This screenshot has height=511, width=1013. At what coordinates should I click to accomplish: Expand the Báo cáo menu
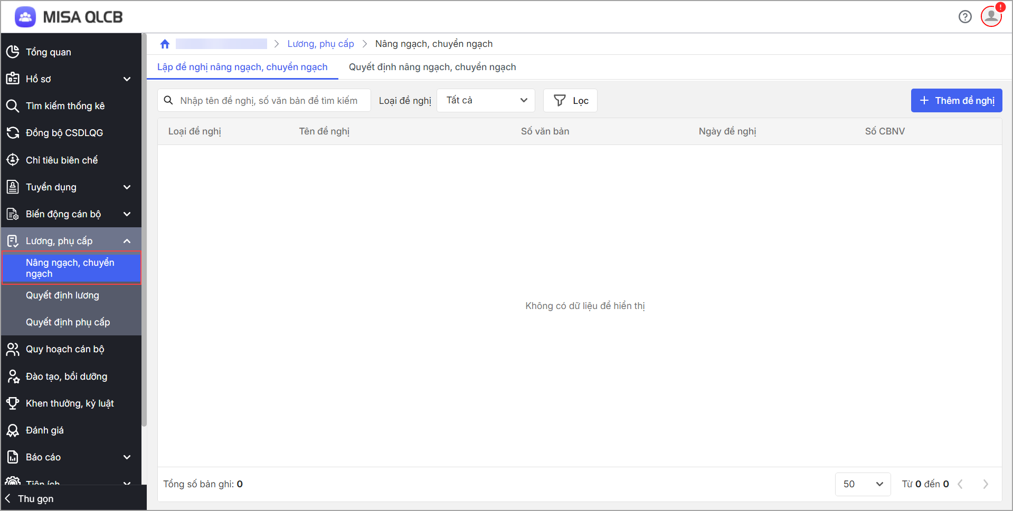(x=127, y=457)
